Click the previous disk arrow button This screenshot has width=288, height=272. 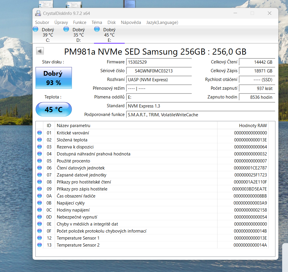[40, 51]
